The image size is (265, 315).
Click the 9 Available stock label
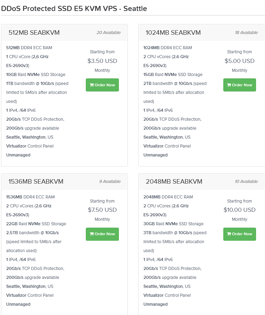tap(110, 182)
